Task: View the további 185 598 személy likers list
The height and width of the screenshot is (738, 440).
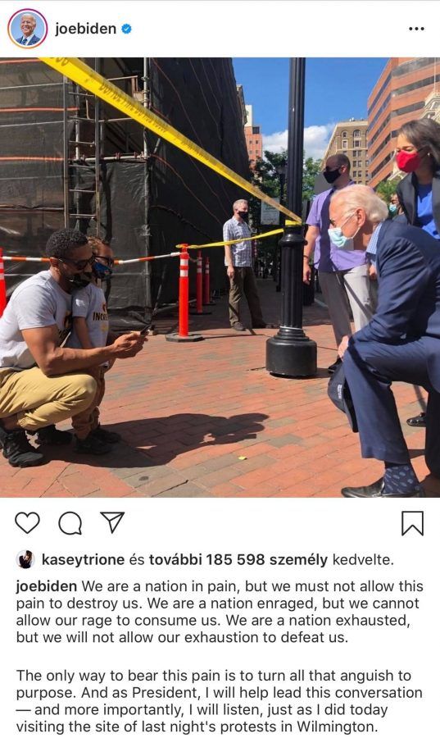Action: coord(238,559)
